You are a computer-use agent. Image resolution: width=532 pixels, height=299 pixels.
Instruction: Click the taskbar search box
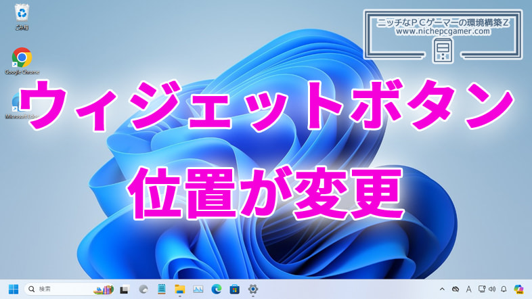point(70,289)
